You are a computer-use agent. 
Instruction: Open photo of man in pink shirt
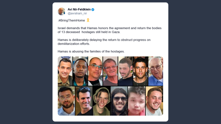pos(136,101)
